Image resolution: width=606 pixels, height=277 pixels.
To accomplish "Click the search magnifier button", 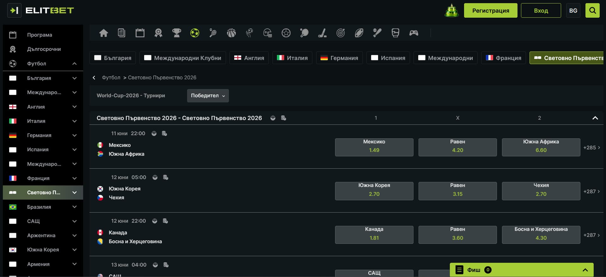I will point(592,10).
